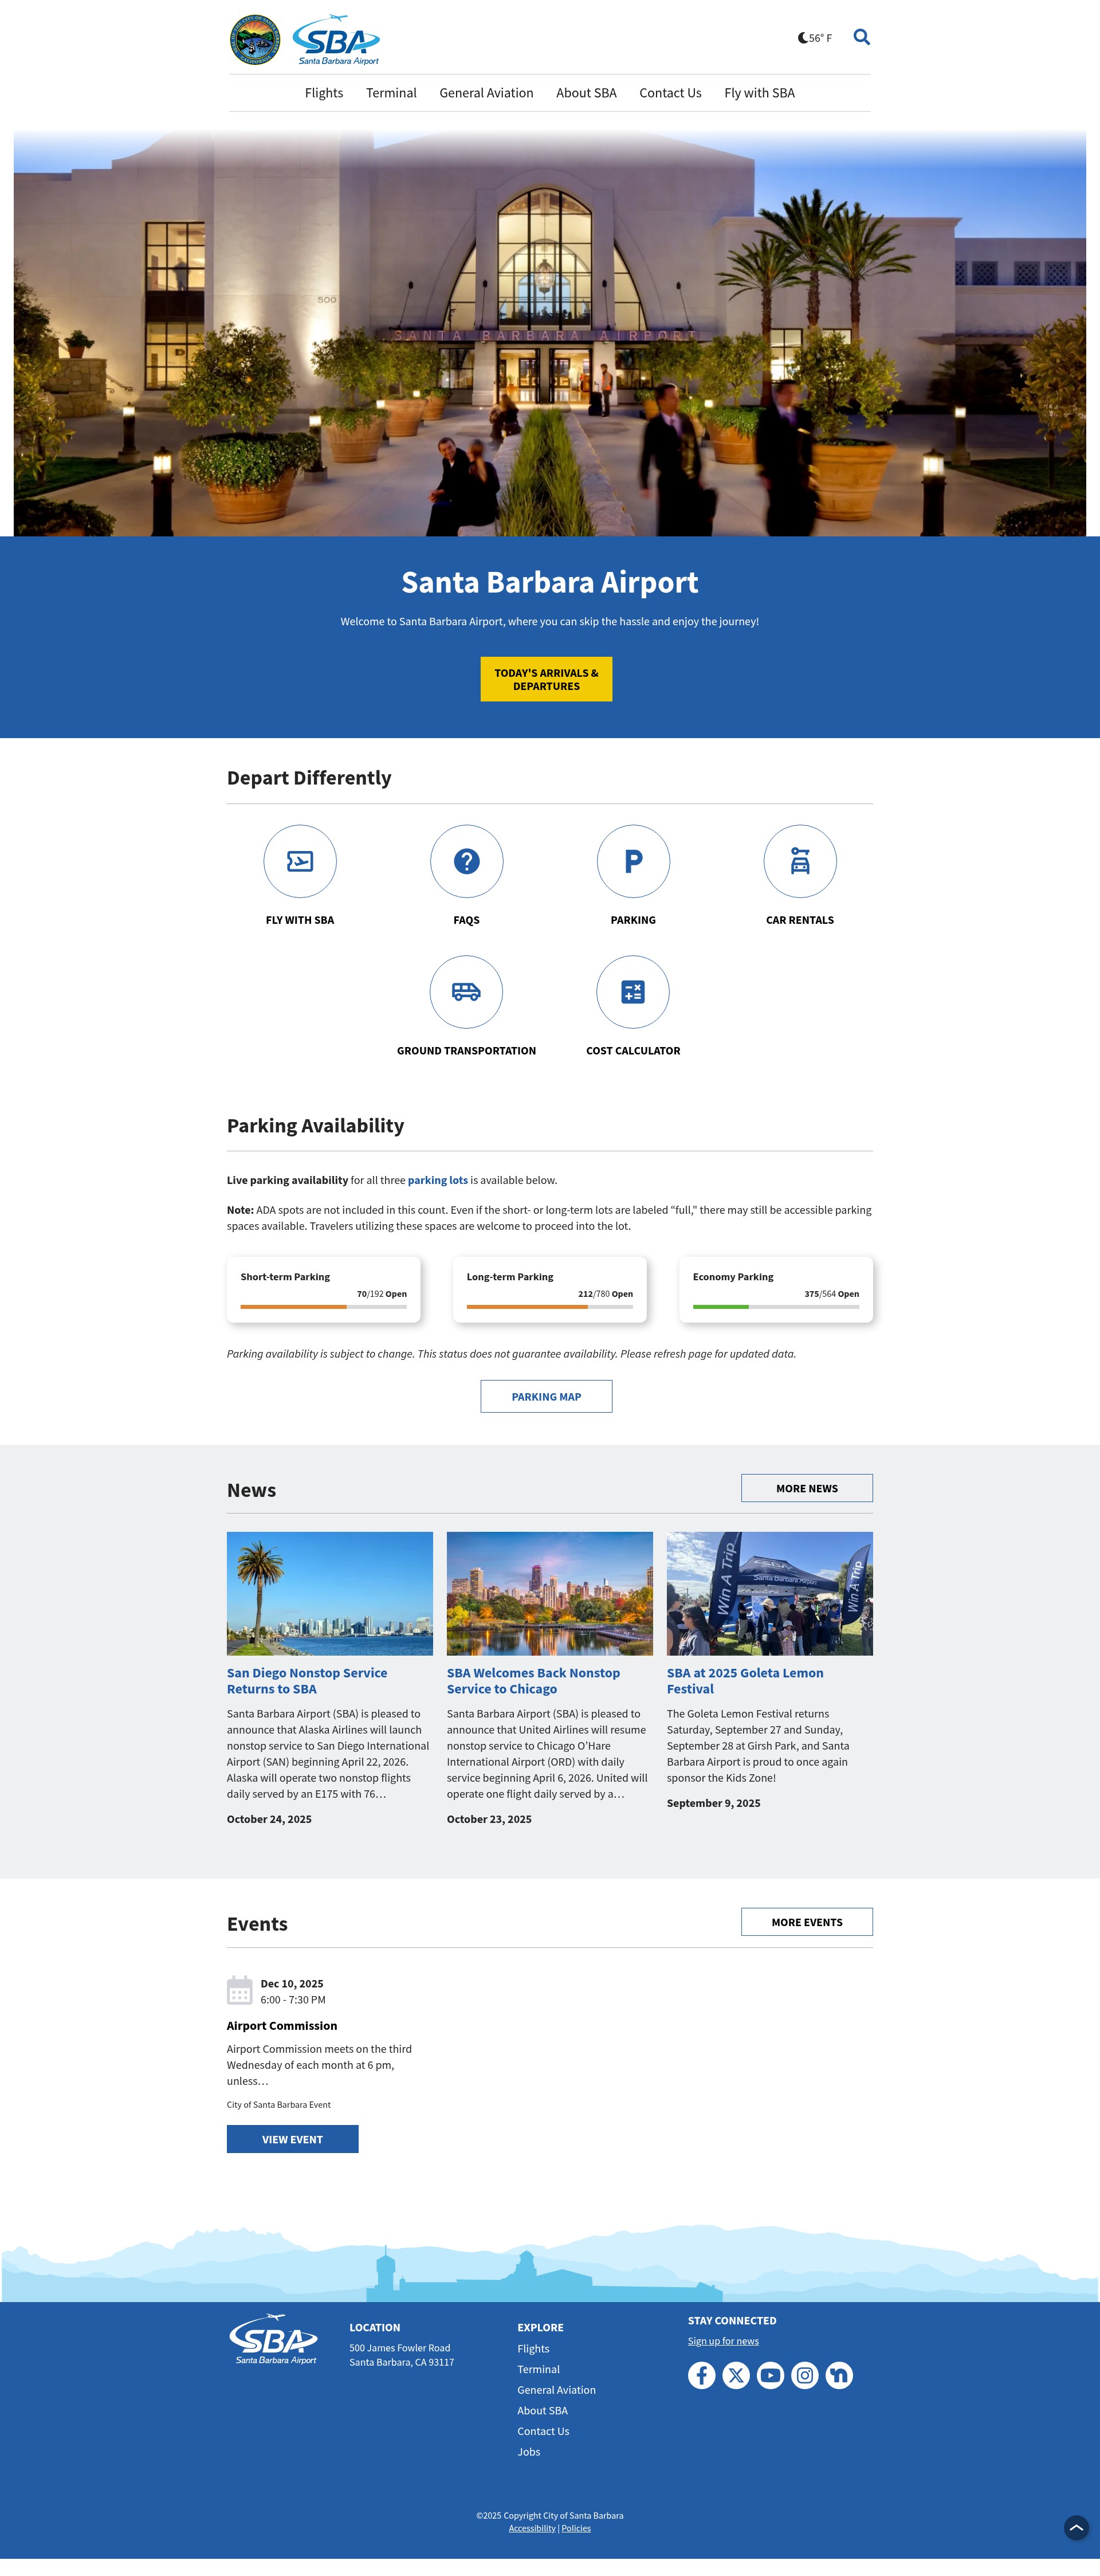Click the View Event button
The image size is (1100, 2576).
292,2139
